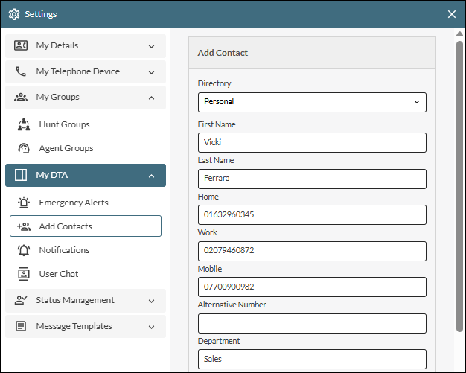Viewport: 466px width, 373px height.
Task: Click the Mobile number input field
Action: [x=311, y=287]
